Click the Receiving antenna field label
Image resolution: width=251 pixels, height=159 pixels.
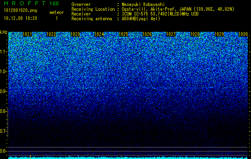(92, 19)
